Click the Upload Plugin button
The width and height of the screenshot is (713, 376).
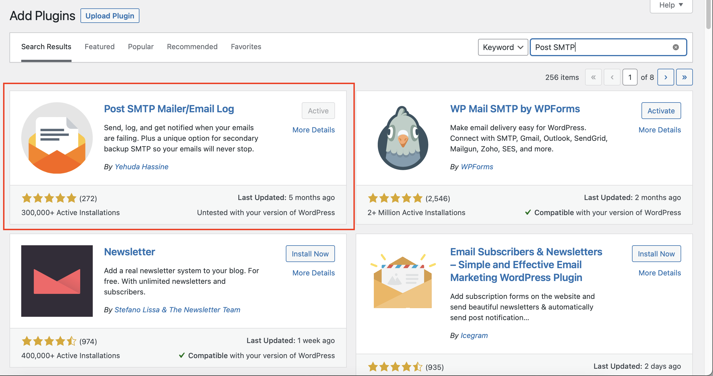click(x=110, y=16)
